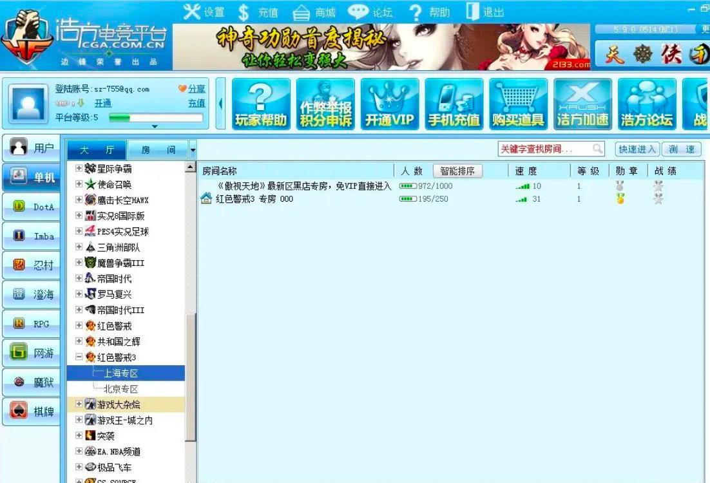Click the 突袭 game icon
The image size is (710, 483).
coord(90,435)
